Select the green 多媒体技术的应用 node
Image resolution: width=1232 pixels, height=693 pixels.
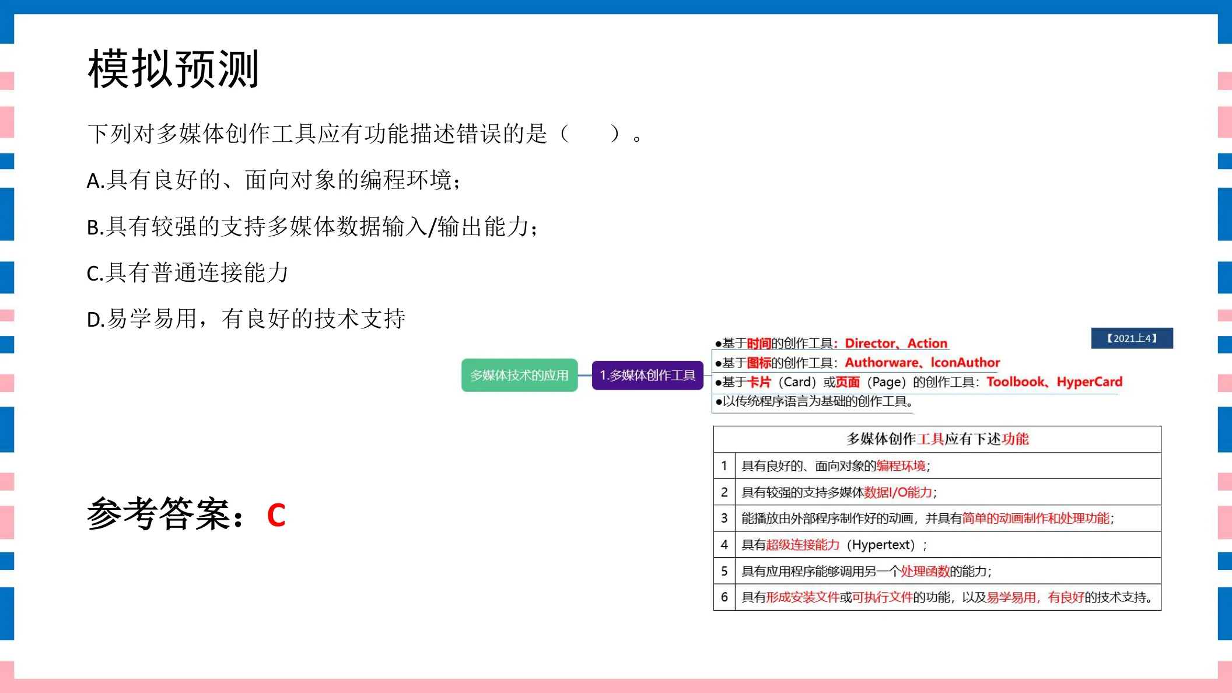519,375
